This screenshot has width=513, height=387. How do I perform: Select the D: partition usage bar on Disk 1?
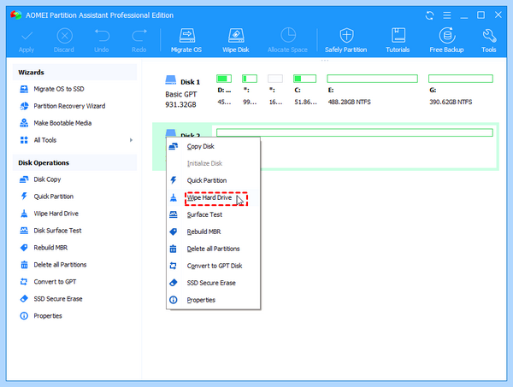(224, 79)
